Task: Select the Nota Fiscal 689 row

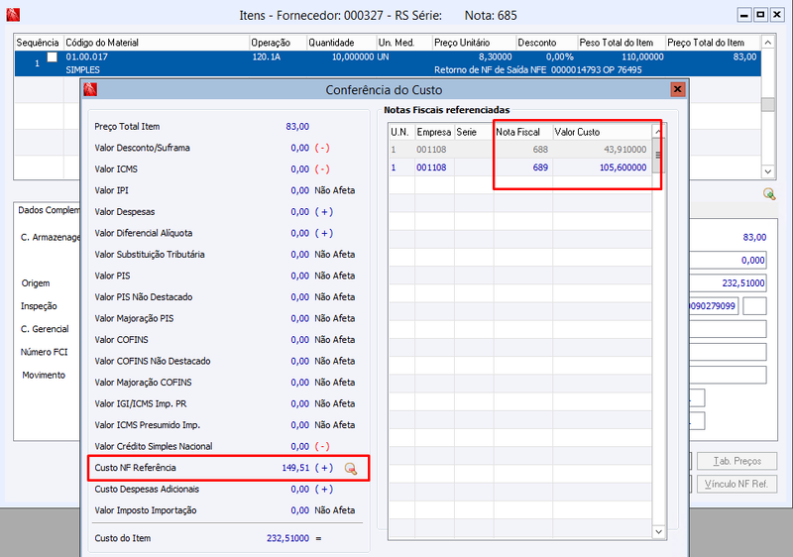Action: [519, 167]
